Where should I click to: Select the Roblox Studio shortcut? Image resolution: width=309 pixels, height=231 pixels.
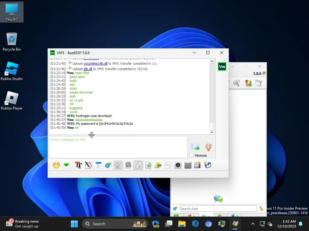(12, 71)
